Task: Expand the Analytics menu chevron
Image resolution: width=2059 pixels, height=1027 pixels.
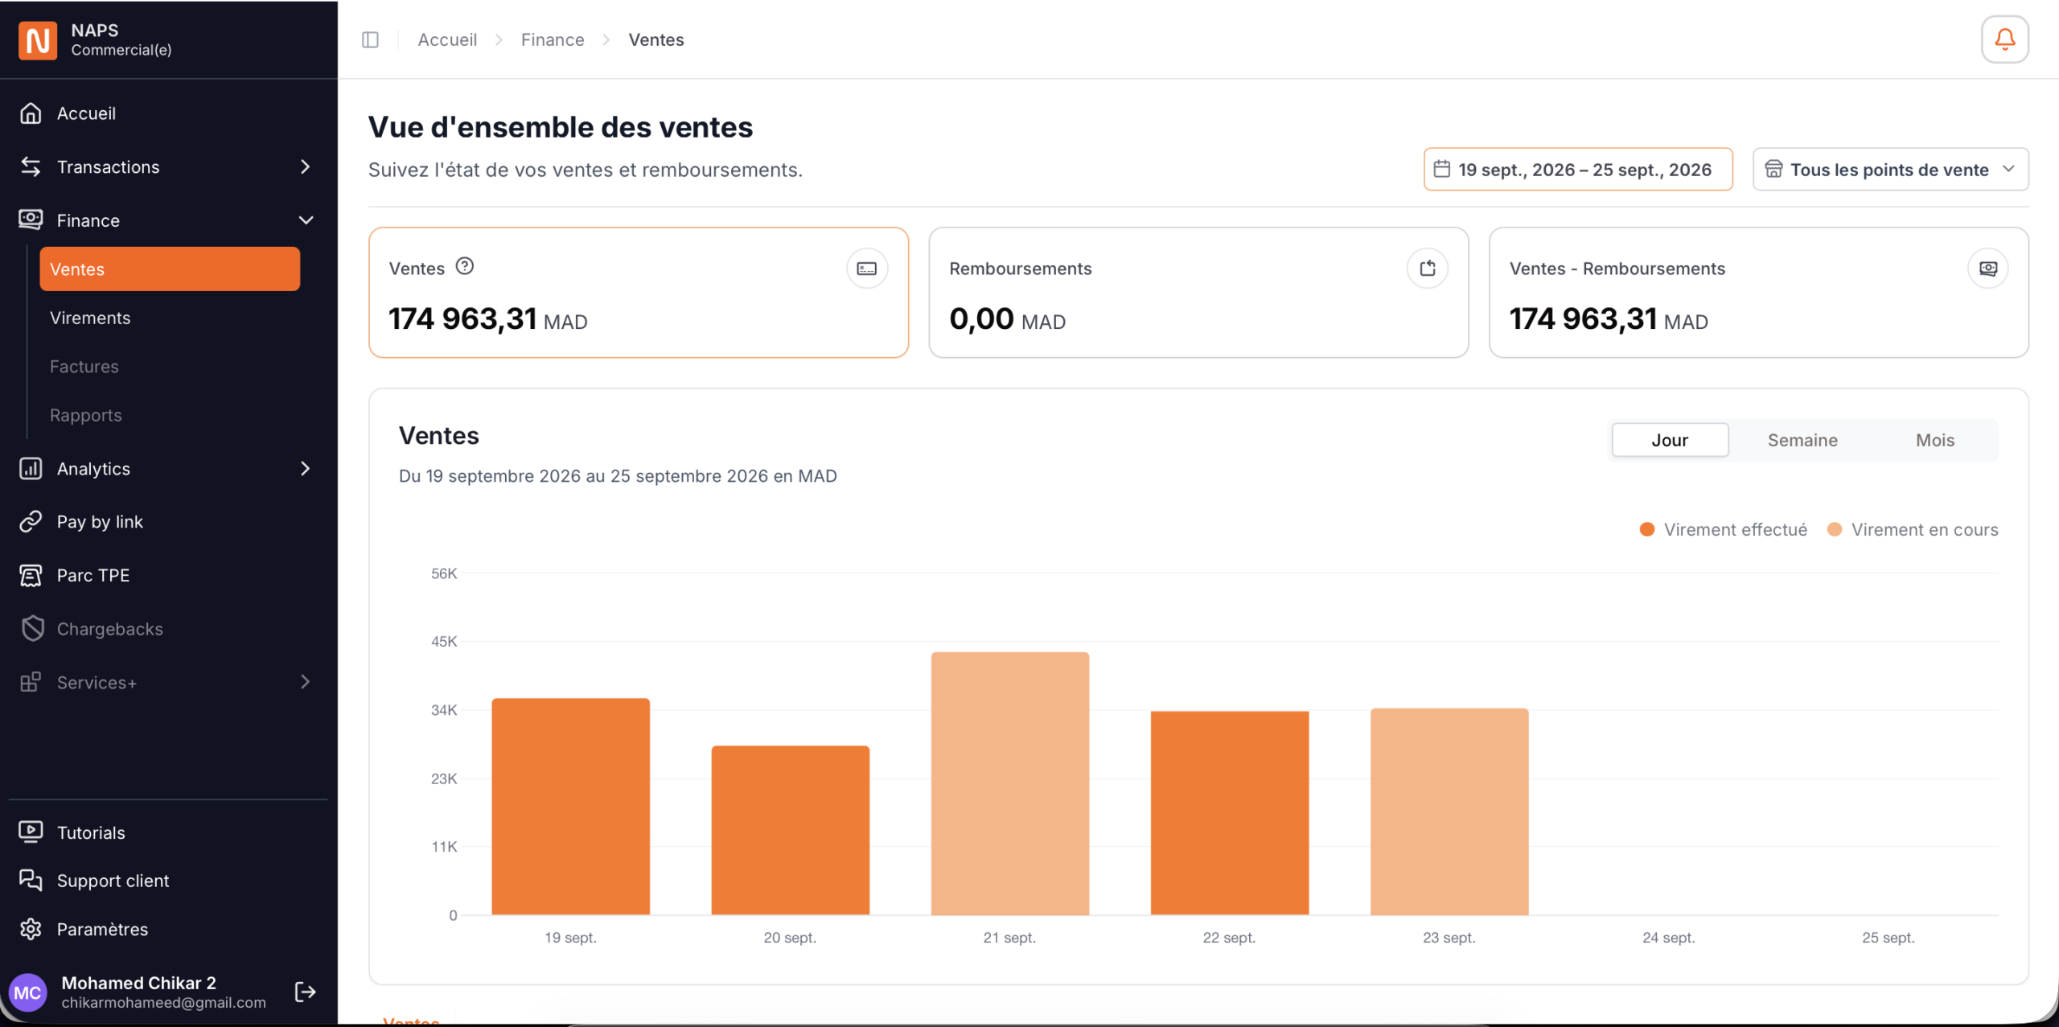Action: pyautogui.click(x=305, y=468)
